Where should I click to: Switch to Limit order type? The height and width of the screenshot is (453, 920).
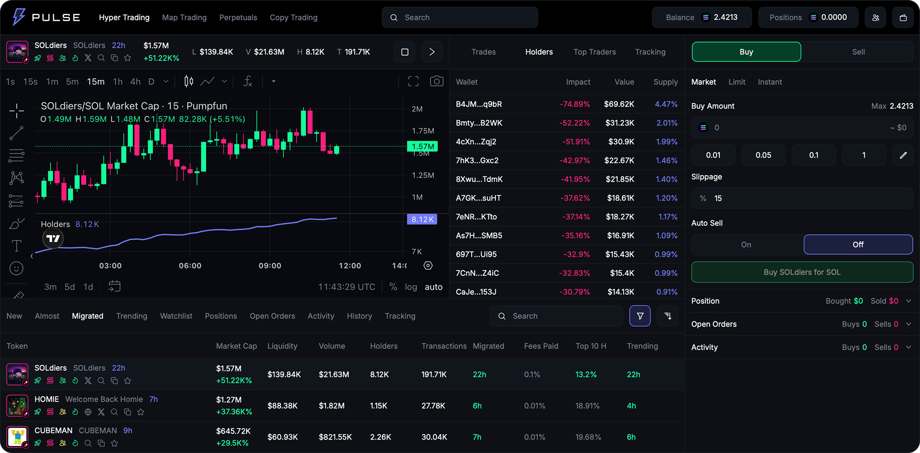pos(737,82)
